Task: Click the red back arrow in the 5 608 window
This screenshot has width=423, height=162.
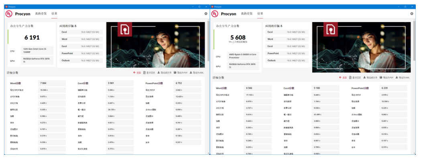Action: coord(340,77)
